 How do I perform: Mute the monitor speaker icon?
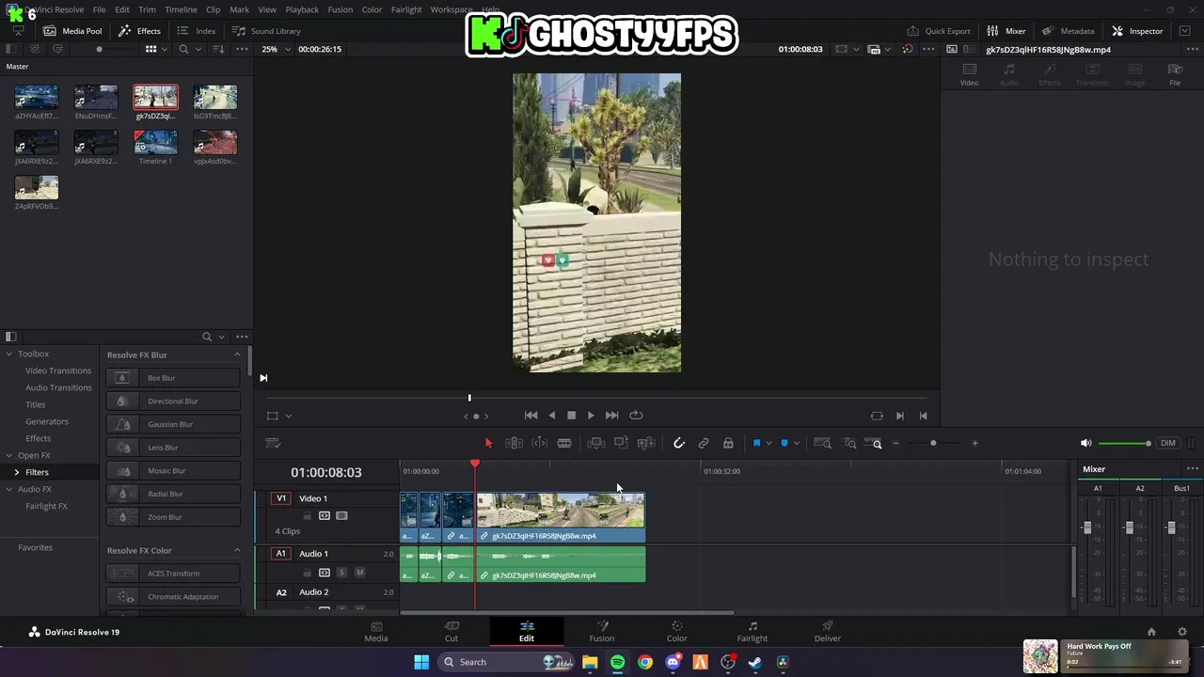point(1085,443)
